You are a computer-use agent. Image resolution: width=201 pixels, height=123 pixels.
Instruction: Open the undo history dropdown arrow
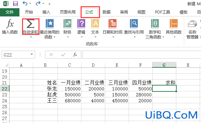point(30,4)
